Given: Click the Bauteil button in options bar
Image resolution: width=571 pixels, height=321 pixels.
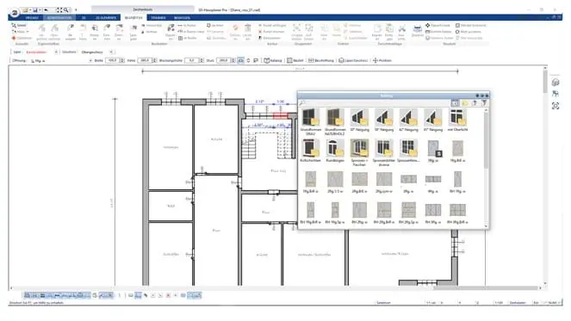Looking at the screenshot, I should (295, 60).
